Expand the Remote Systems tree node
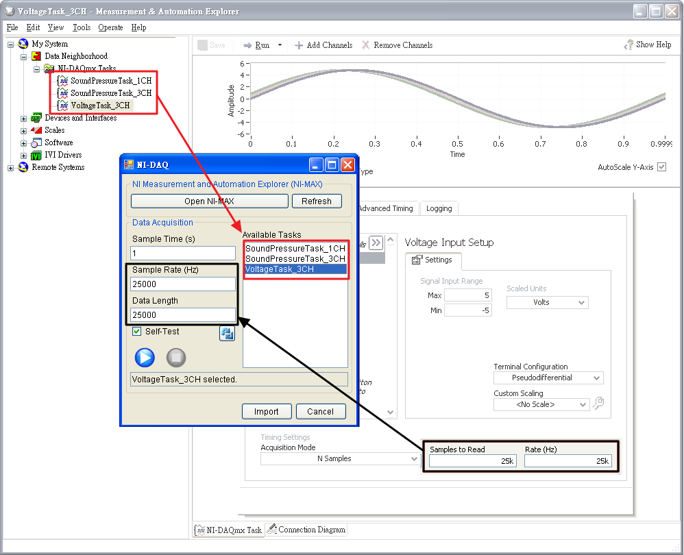The height and width of the screenshot is (555, 684). tap(11, 168)
